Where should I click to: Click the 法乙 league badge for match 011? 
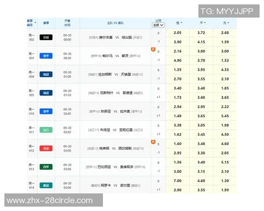point(46,130)
